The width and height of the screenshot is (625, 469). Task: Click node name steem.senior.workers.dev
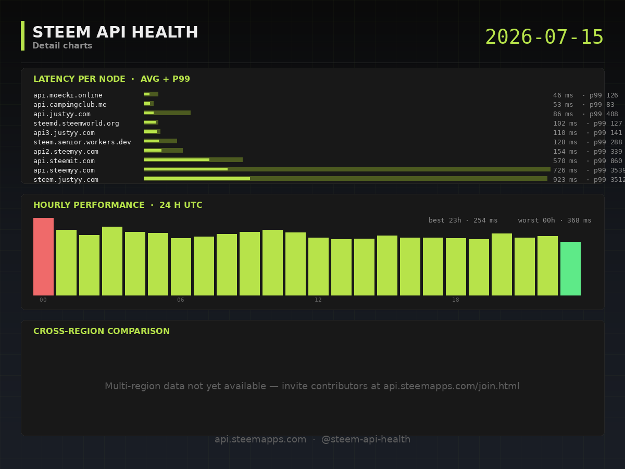click(82, 142)
